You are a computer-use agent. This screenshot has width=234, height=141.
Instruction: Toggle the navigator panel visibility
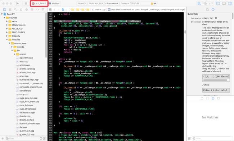coord(218,4)
